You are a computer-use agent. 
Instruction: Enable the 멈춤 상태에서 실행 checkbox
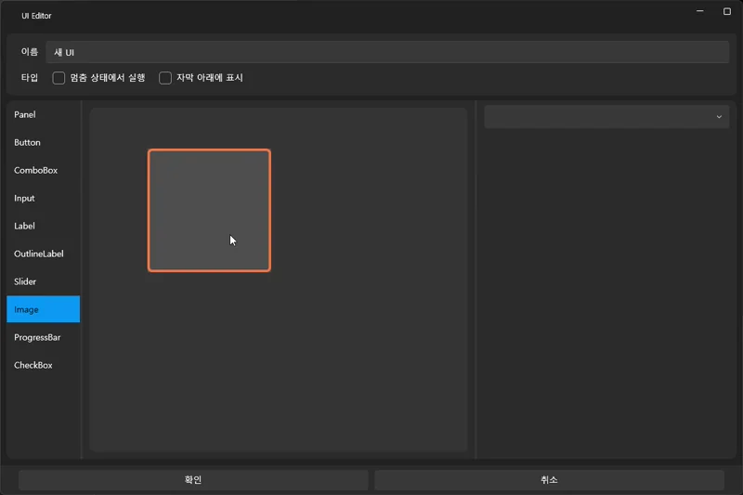click(x=59, y=78)
